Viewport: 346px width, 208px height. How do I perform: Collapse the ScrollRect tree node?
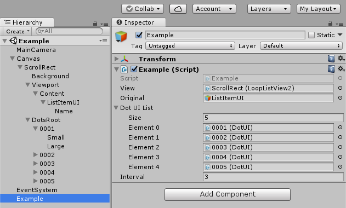point(20,67)
